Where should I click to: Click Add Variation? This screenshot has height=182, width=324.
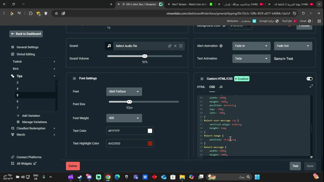(x=31, y=116)
